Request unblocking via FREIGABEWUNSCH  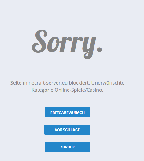[x=68, y=113]
